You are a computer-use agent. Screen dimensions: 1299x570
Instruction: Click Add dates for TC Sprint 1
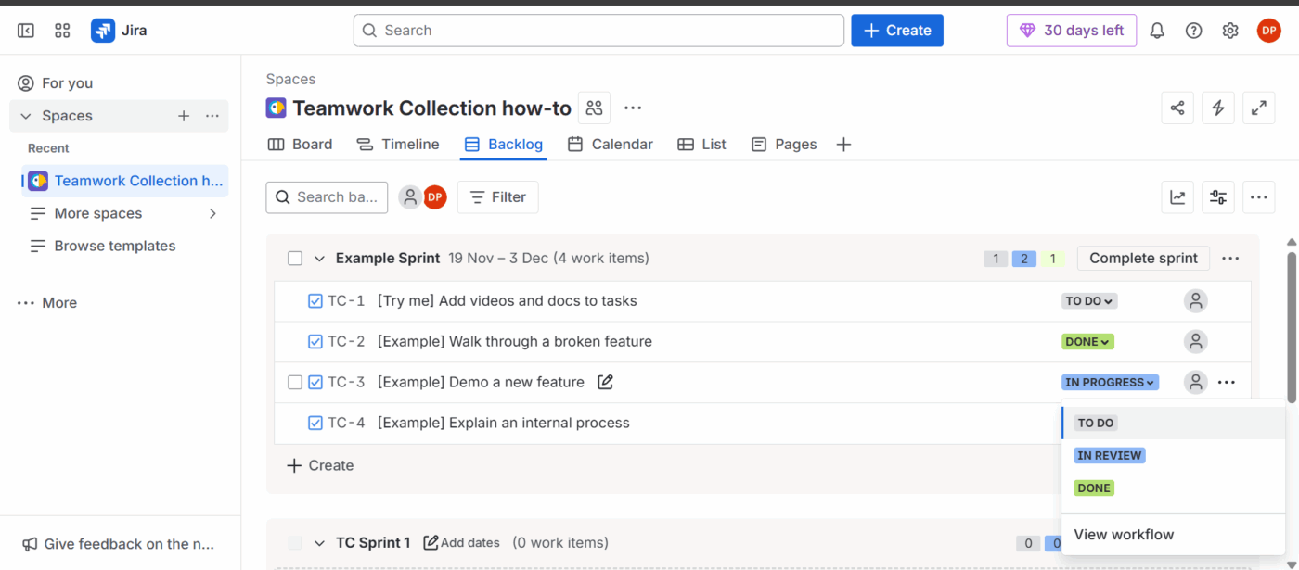[x=461, y=542]
